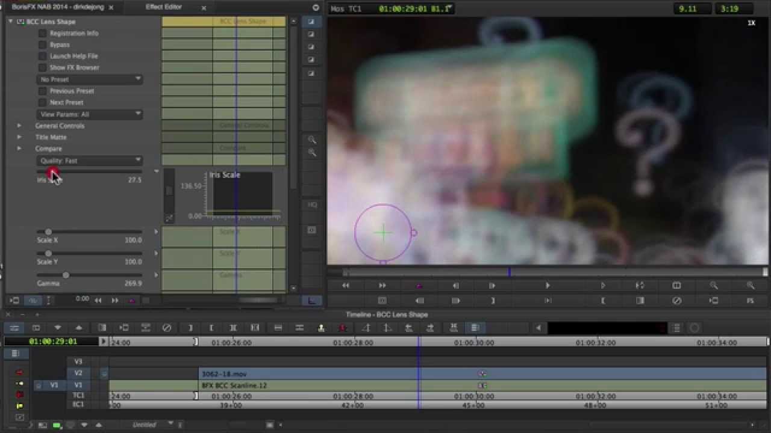The width and height of the screenshot is (771, 433).
Task: Step back one frame in monitor
Action: (456, 286)
